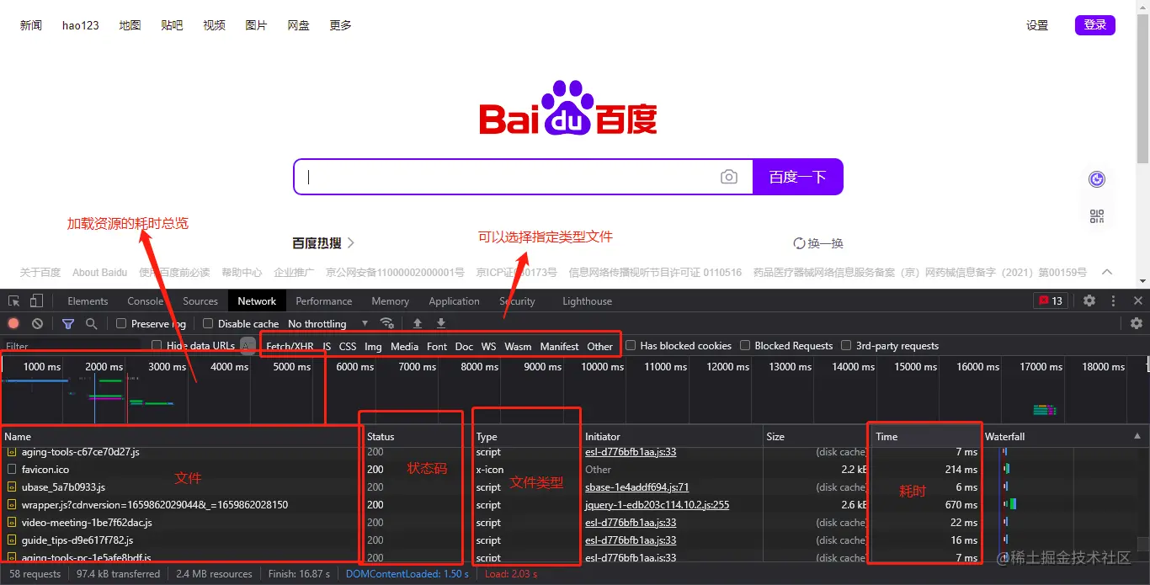Screen dimensions: 1150x585
Task: Toggle Hide data URLs checkbox
Action: coord(157,345)
